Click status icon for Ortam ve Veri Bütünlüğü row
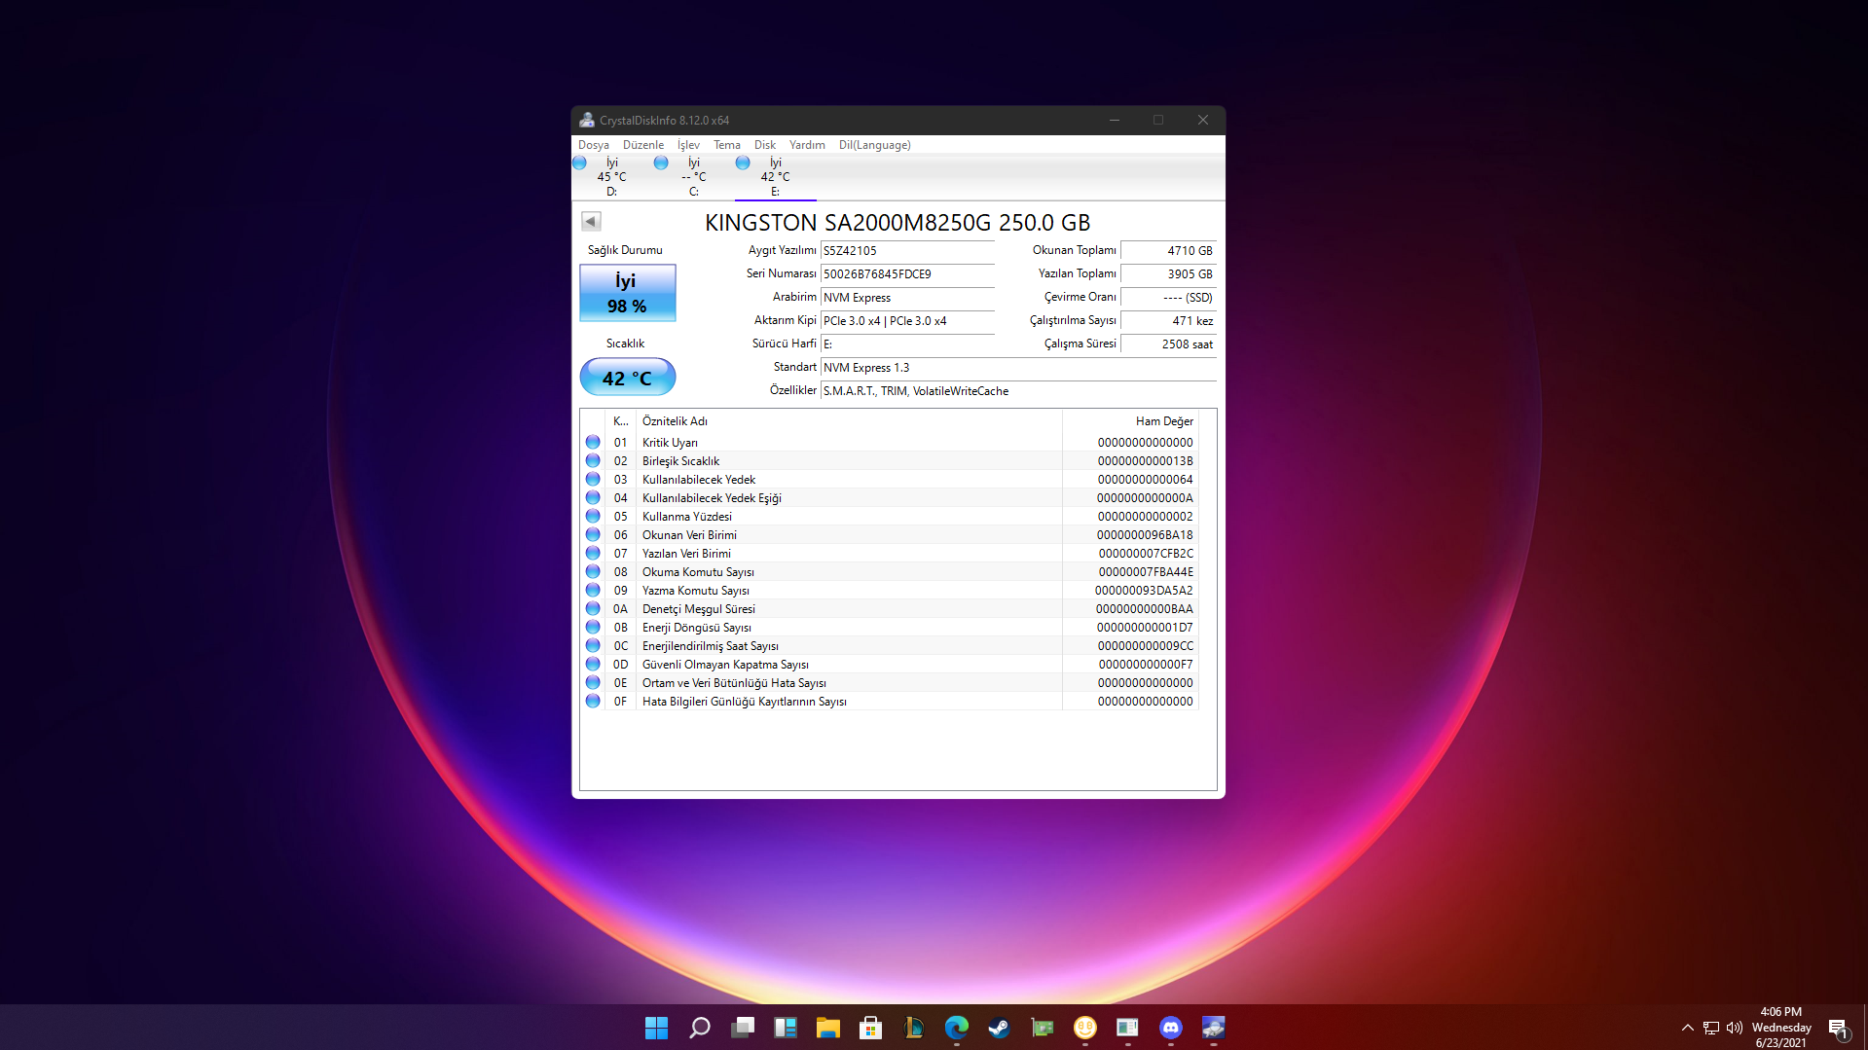1868x1050 pixels. (x=593, y=682)
